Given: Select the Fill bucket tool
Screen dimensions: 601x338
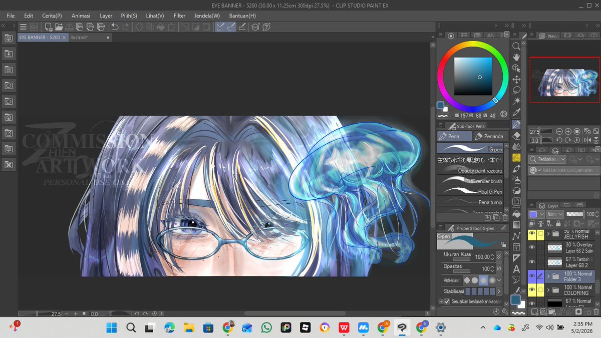Looking at the screenshot, I should (x=516, y=214).
